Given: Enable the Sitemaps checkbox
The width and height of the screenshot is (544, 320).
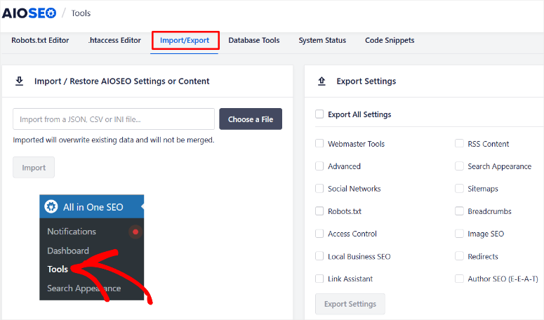Looking at the screenshot, I should pyautogui.click(x=459, y=189).
